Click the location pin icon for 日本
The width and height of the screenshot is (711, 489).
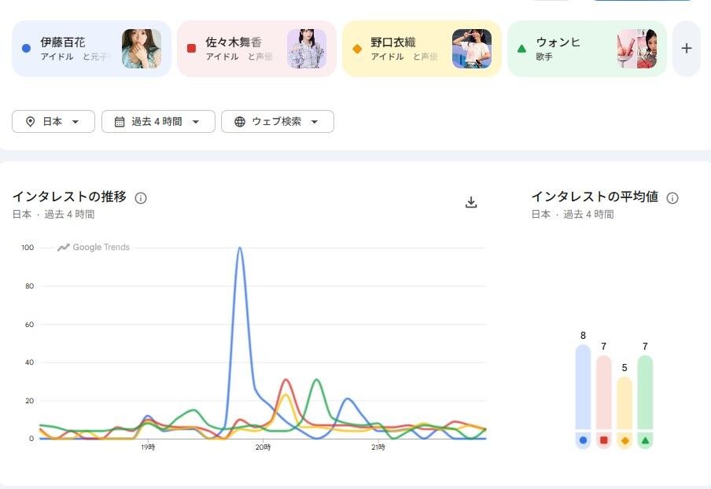[30, 121]
